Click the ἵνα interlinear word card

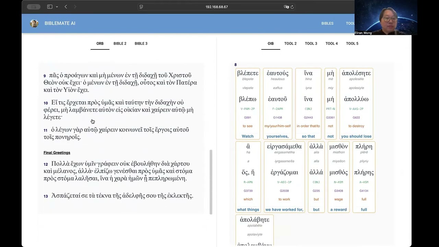point(308,104)
